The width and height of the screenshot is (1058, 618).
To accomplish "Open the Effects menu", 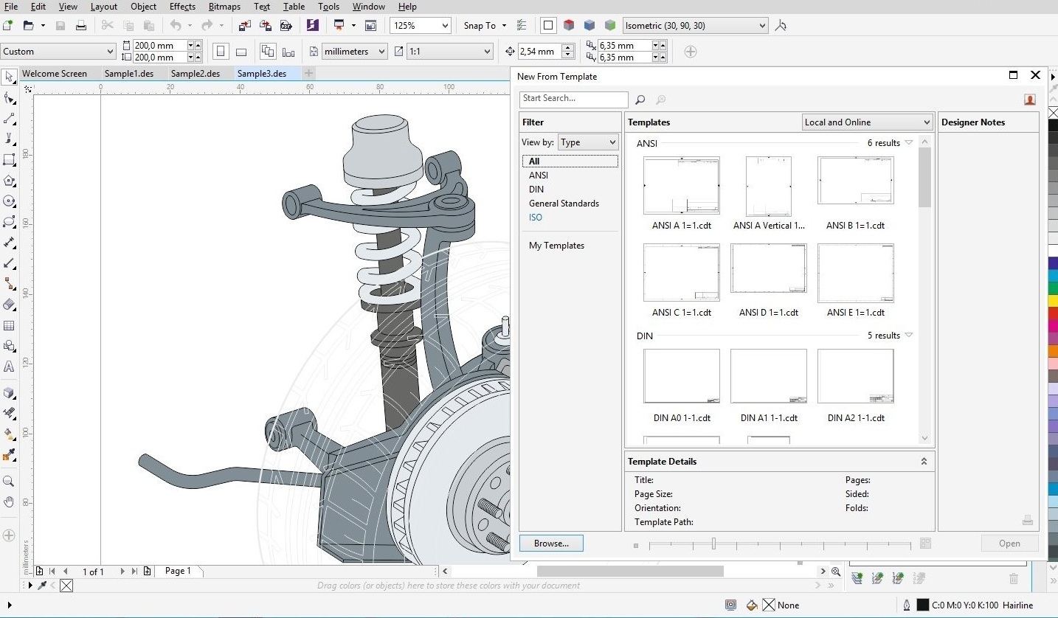I will (182, 7).
